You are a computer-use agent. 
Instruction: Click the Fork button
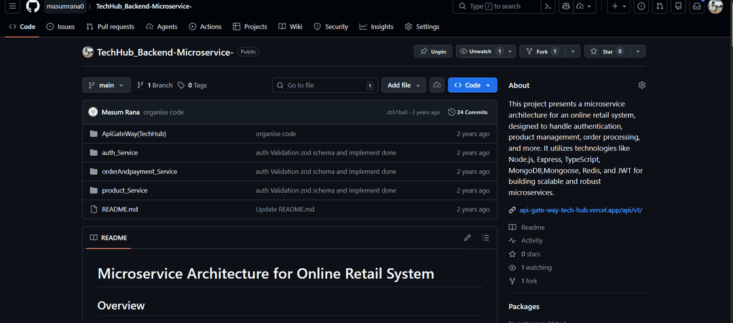click(x=542, y=51)
